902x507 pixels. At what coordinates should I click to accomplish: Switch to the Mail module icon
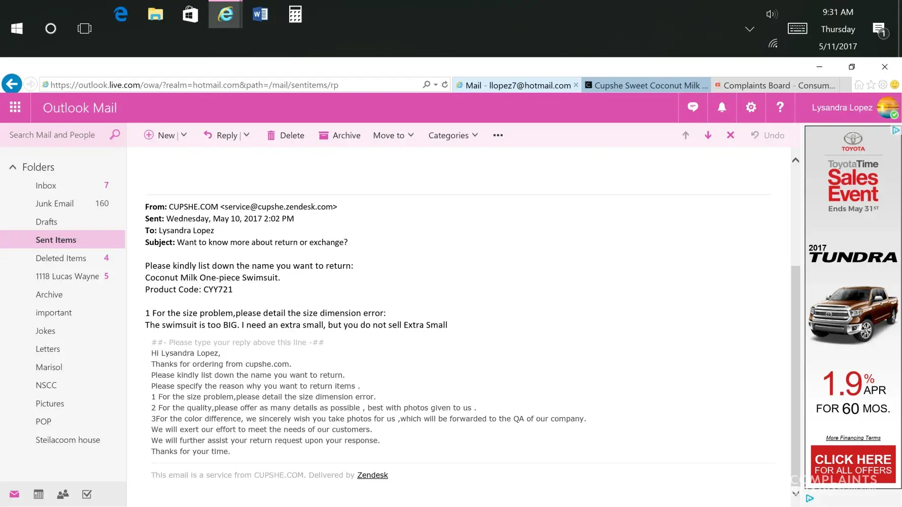[x=14, y=494]
